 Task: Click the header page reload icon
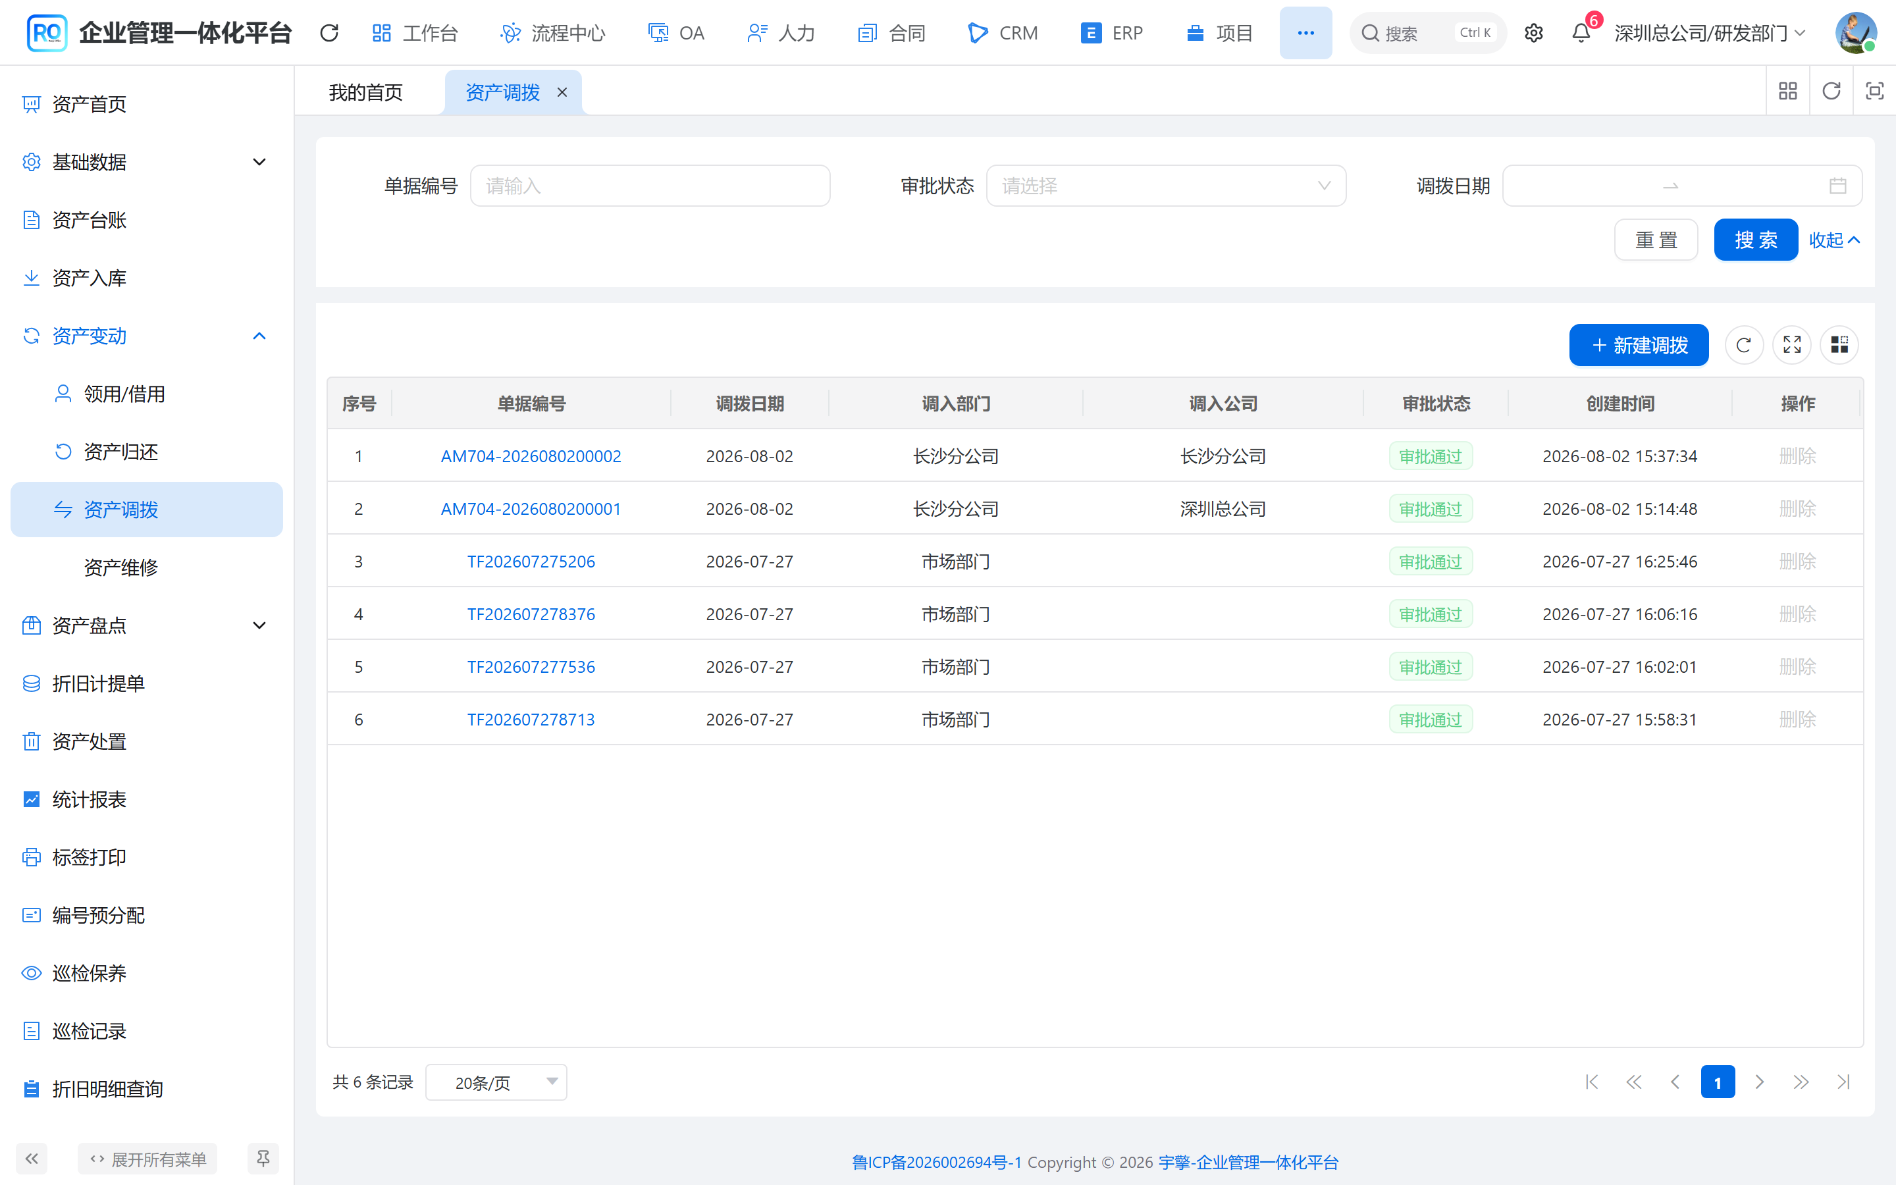[329, 33]
